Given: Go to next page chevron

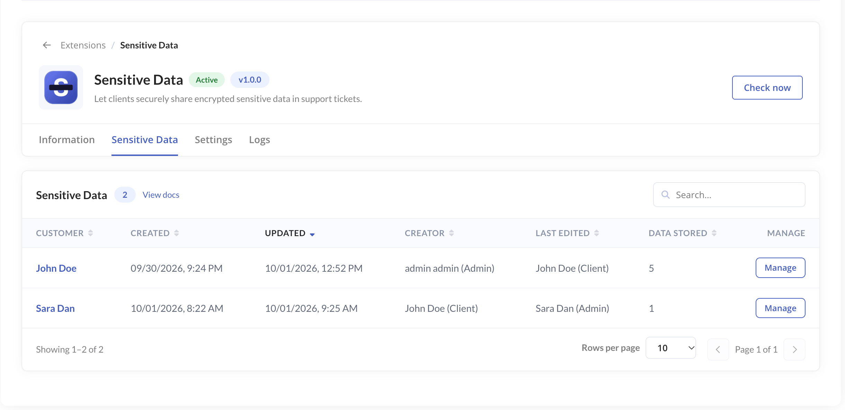Looking at the screenshot, I should coord(794,350).
